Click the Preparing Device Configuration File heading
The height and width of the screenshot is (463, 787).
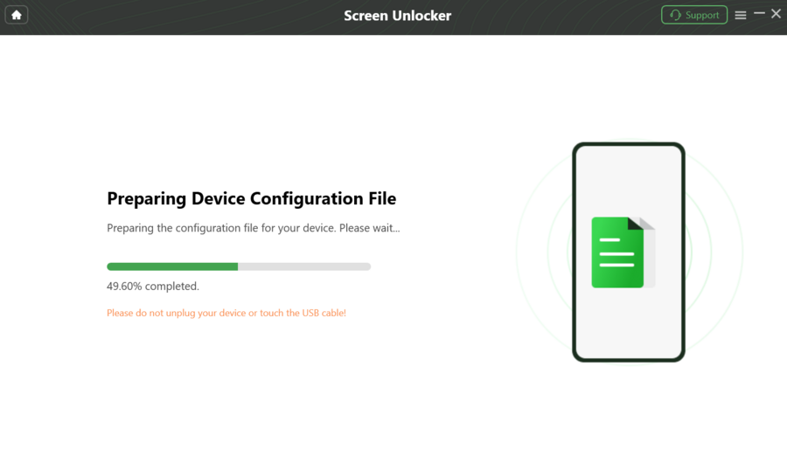pyautogui.click(x=252, y=198)
